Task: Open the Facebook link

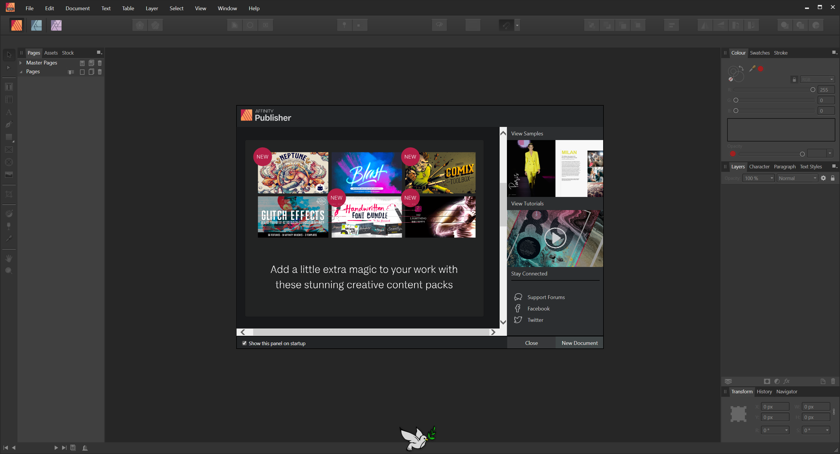Action: pos(538,308)
